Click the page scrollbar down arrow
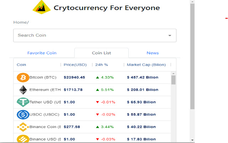Screen dimensions: 228x143 point(192,140)
